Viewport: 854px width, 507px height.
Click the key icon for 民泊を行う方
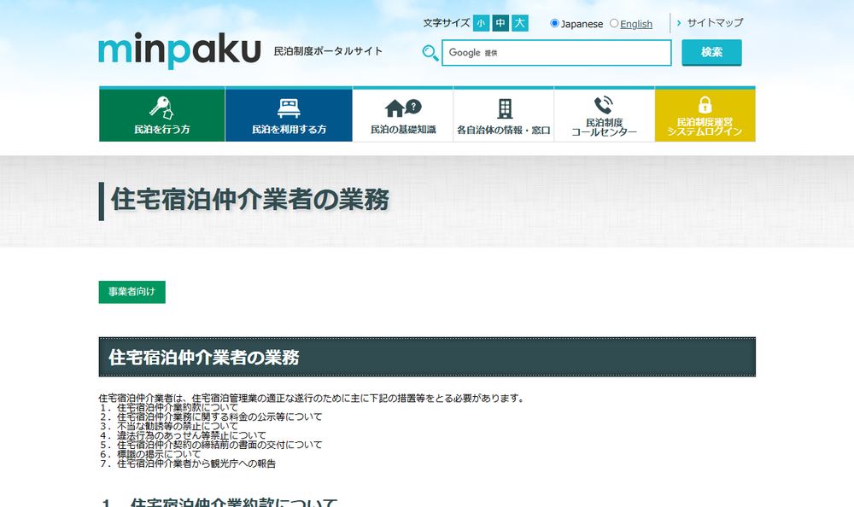(161, 108)
